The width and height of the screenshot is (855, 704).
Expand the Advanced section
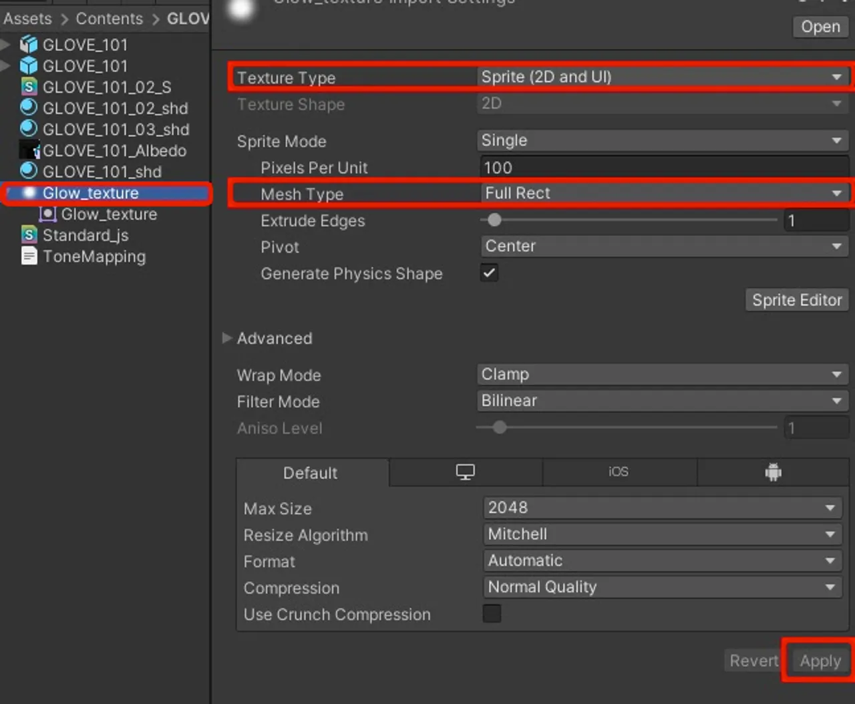[x=228, y=338]
